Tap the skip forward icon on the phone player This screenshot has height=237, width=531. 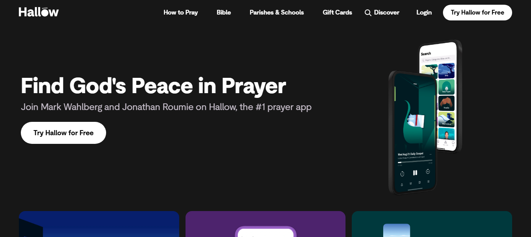pyautogui.click(x=428, y=172)
